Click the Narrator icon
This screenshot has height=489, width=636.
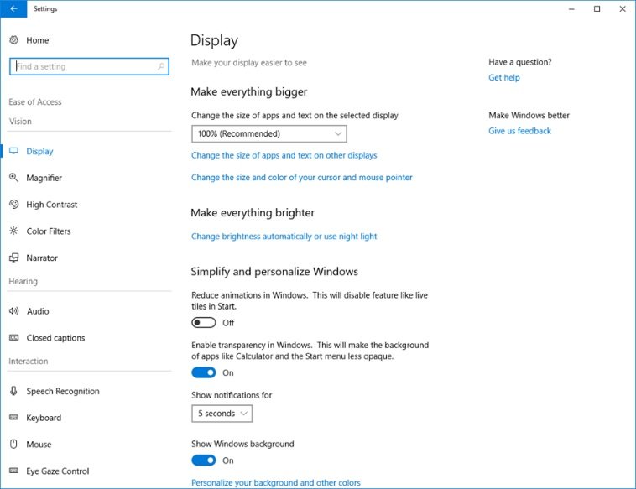pos(13,258)
